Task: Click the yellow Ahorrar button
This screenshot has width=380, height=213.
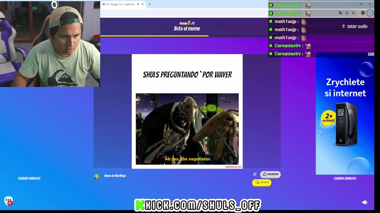Action: (x=262, y=183)
